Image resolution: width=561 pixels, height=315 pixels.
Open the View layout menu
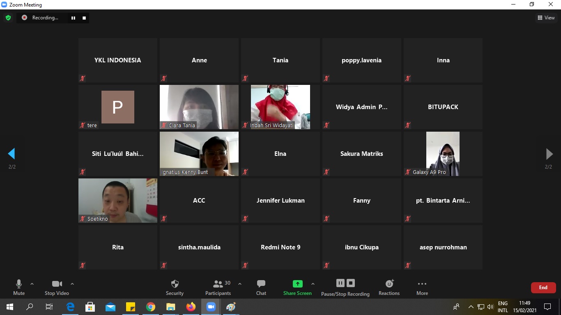click(546, 18)
